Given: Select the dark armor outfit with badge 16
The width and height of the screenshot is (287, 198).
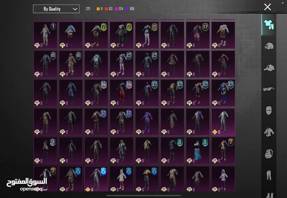Looking at the screenshot, I should (x=45, y=64).
